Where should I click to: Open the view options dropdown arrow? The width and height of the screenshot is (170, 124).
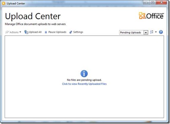156,32
